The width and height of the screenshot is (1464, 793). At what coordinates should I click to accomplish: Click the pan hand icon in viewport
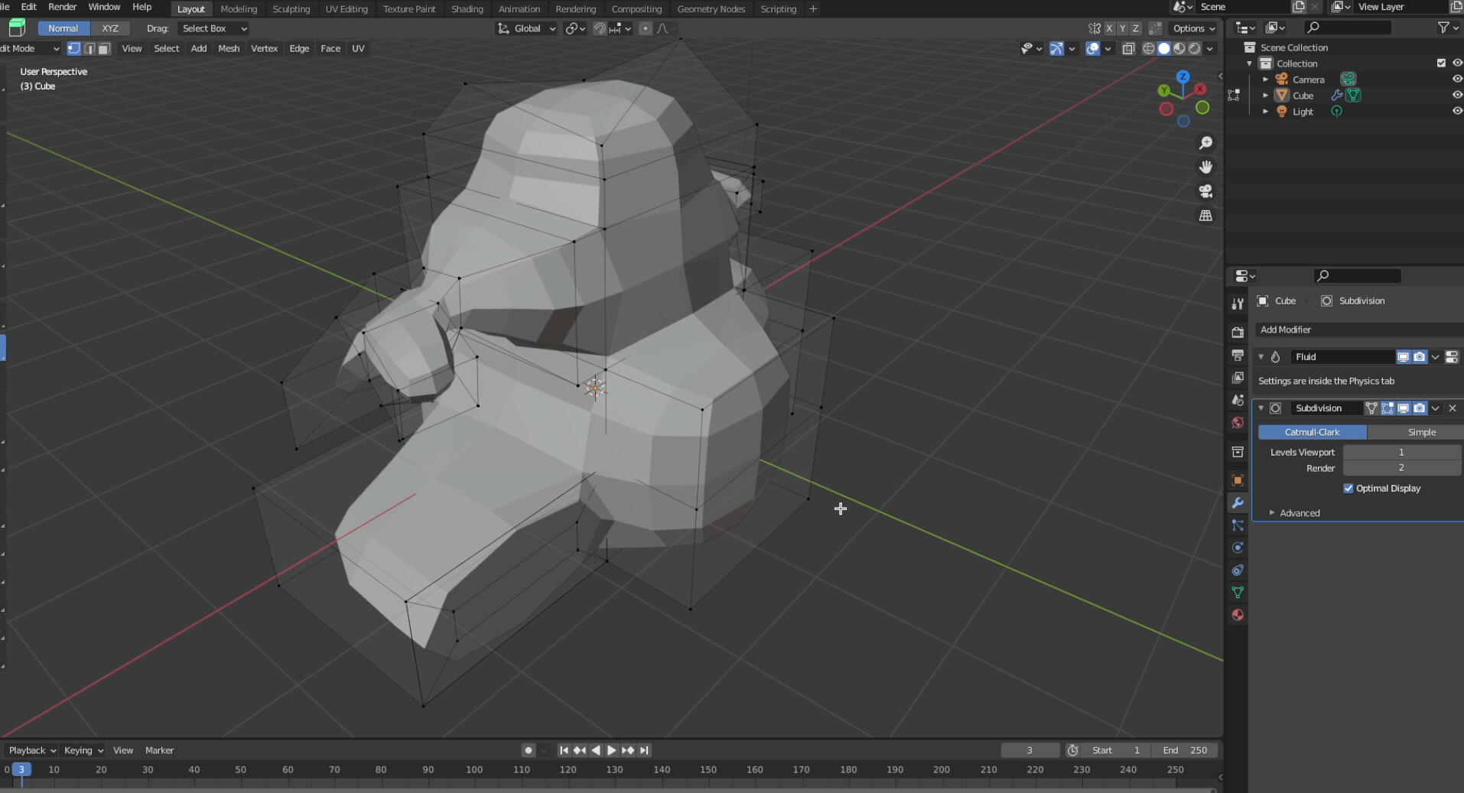click(x=1205, y=167)
